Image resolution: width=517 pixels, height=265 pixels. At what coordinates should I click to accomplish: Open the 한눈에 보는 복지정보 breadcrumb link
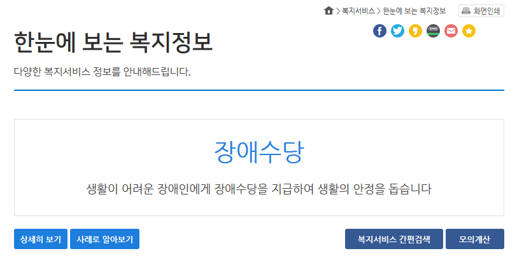(x=414, y=11)
